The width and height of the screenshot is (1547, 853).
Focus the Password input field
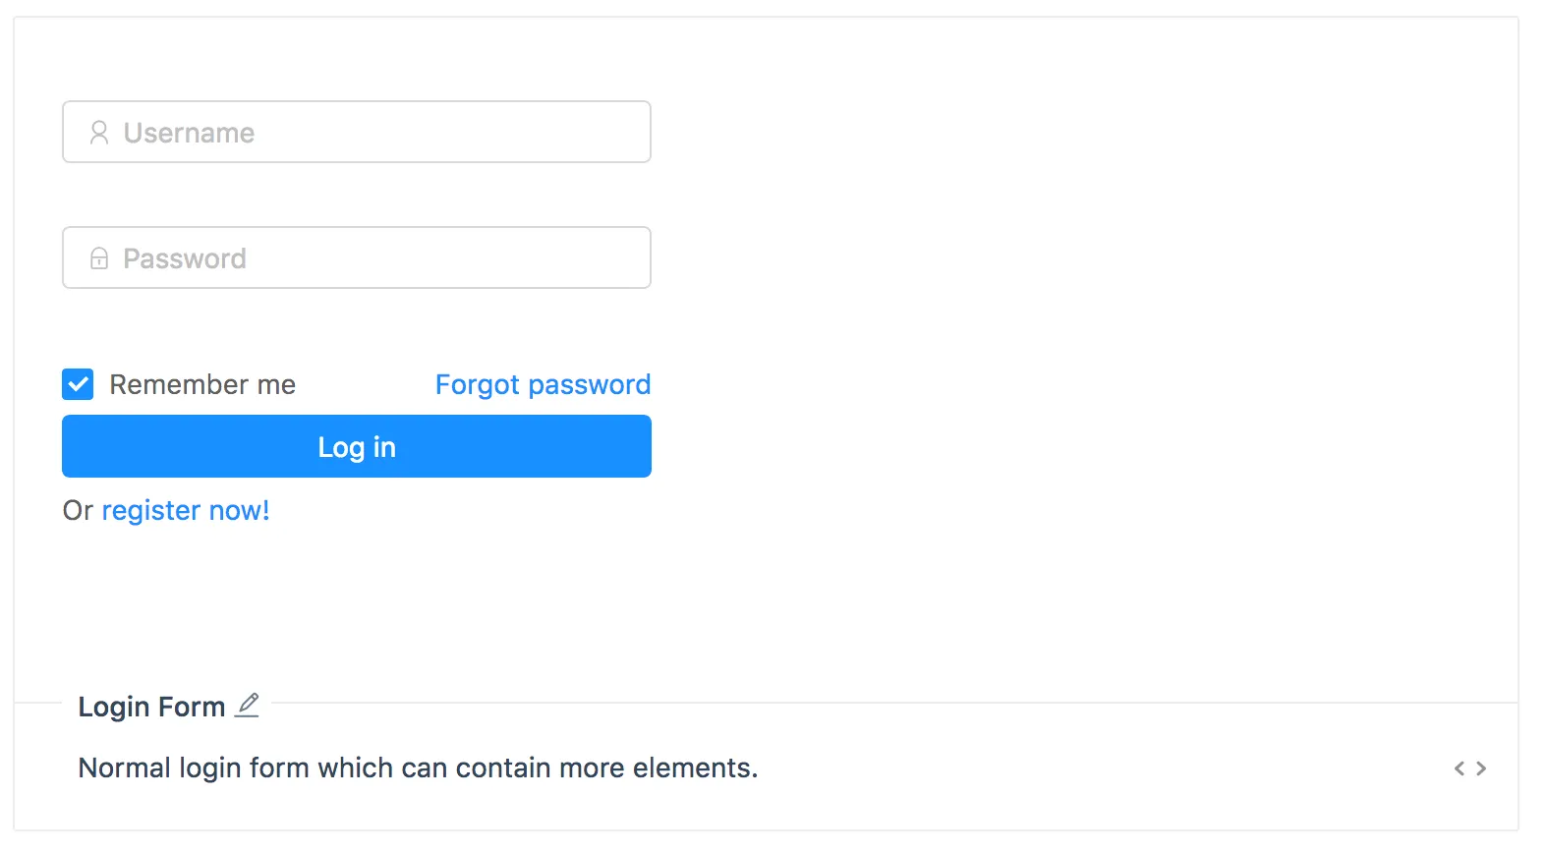(x=393, y=258)
